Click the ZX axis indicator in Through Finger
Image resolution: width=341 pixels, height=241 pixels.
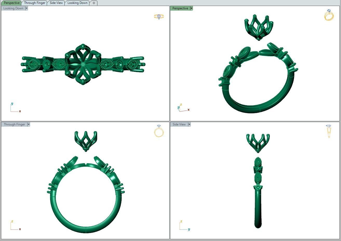pos(16,225)
